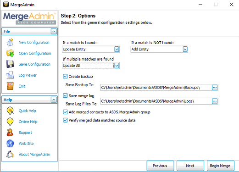Click the Save Configuration floppy icon

pyautogui.click(x=10, y=64)
